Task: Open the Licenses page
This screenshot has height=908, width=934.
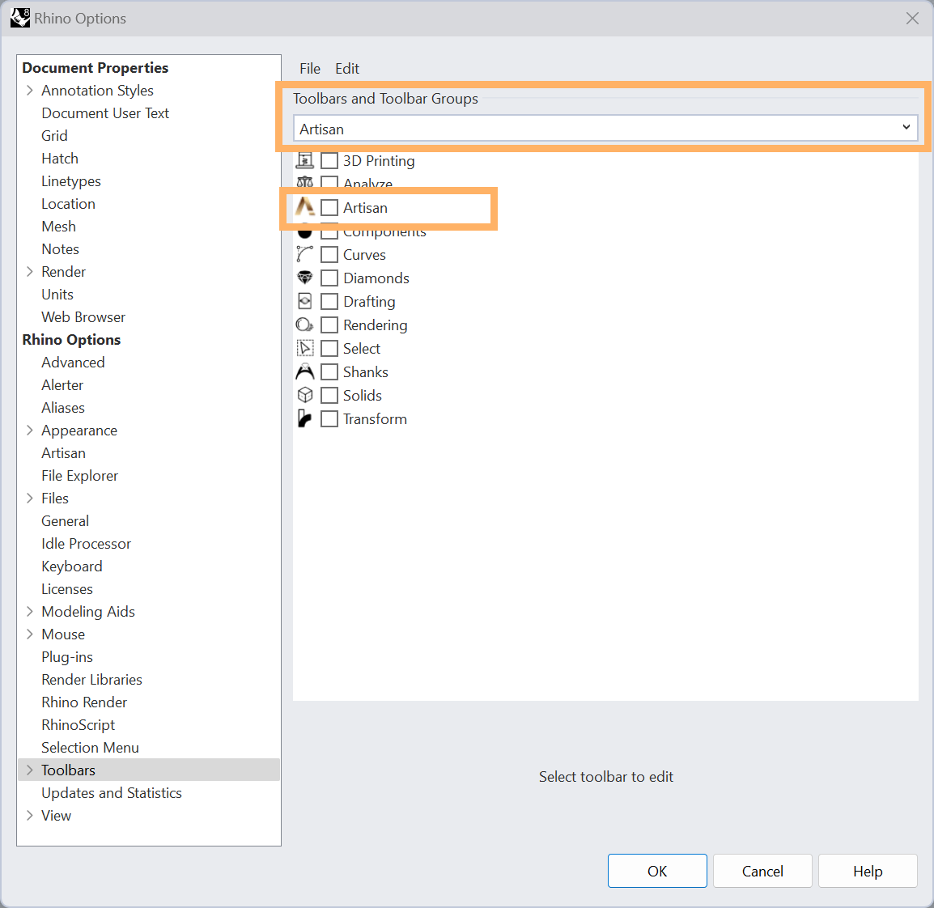Action: click(x=66, y=588)
